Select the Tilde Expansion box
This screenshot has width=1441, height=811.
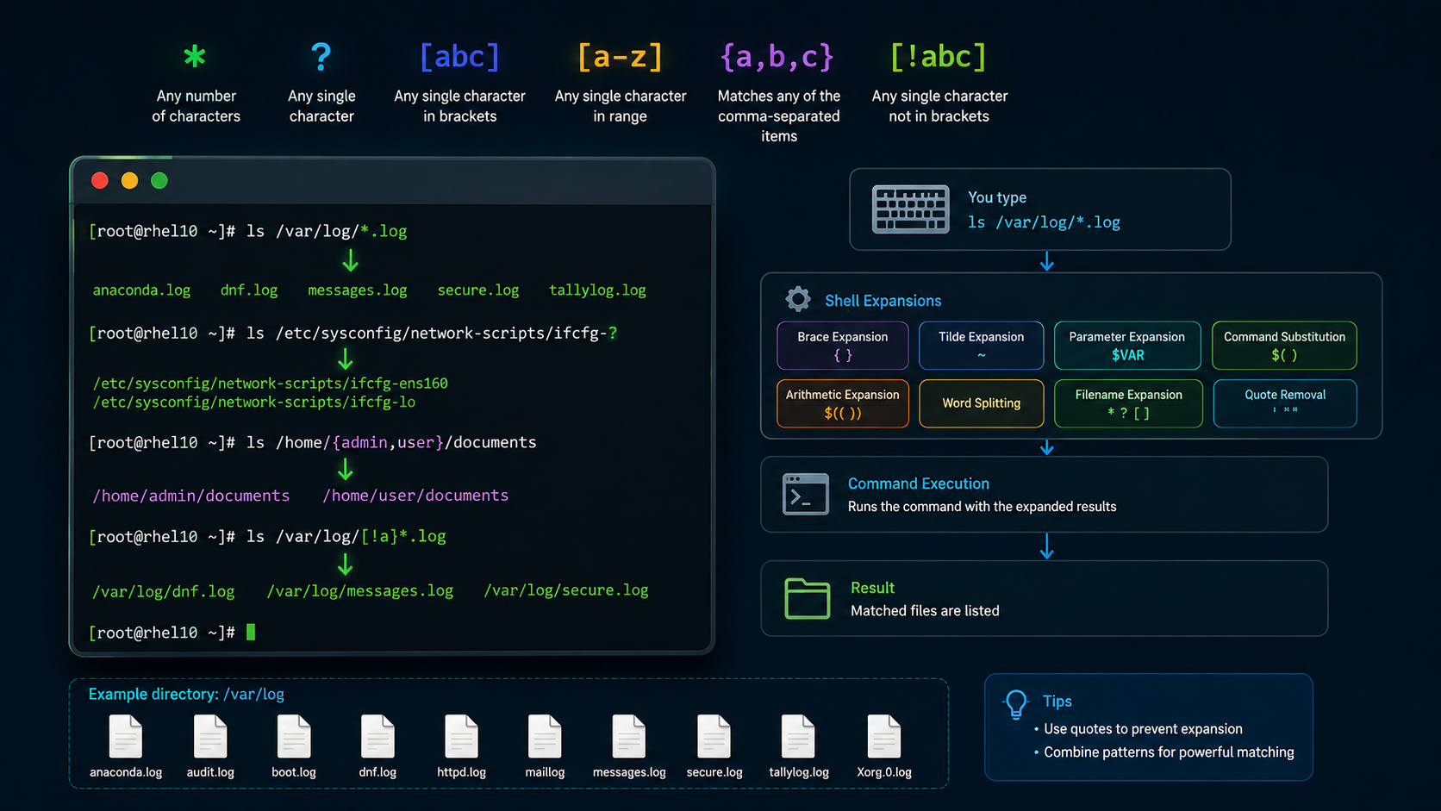point(981,346)
